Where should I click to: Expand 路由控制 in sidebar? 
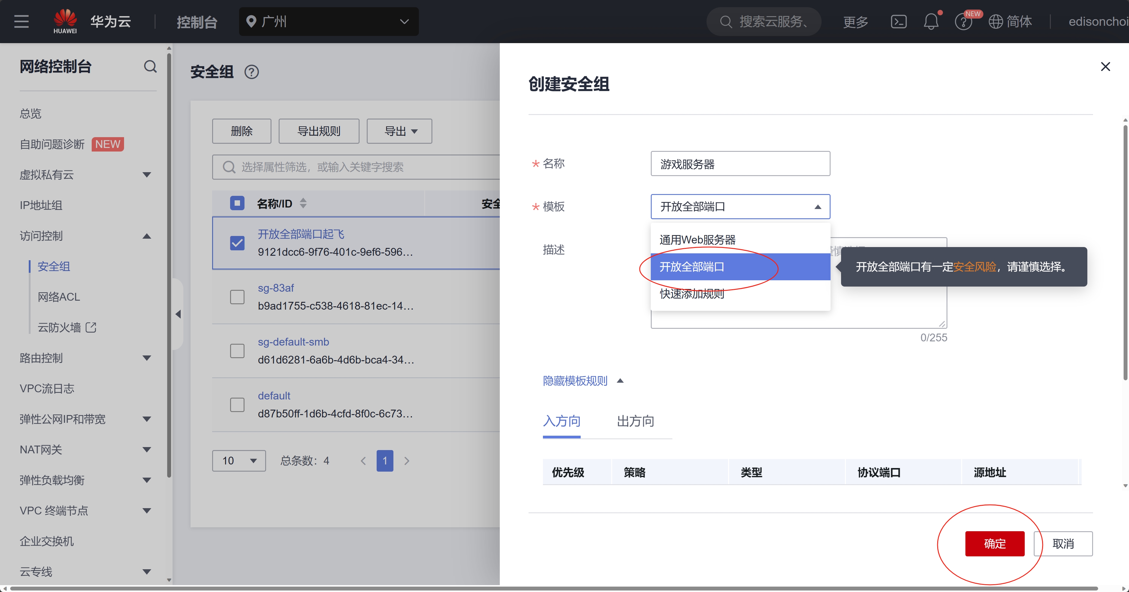pos(147,358)
